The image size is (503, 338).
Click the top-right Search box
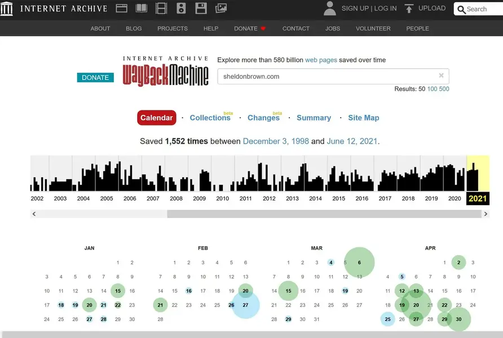(x=478, y=9)
